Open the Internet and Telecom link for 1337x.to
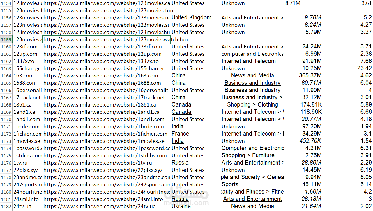 coord(249,61)
